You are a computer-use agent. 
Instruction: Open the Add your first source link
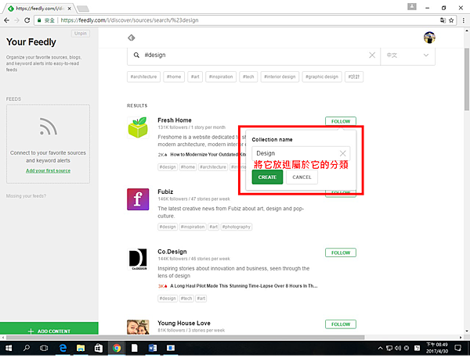(48, 170)
